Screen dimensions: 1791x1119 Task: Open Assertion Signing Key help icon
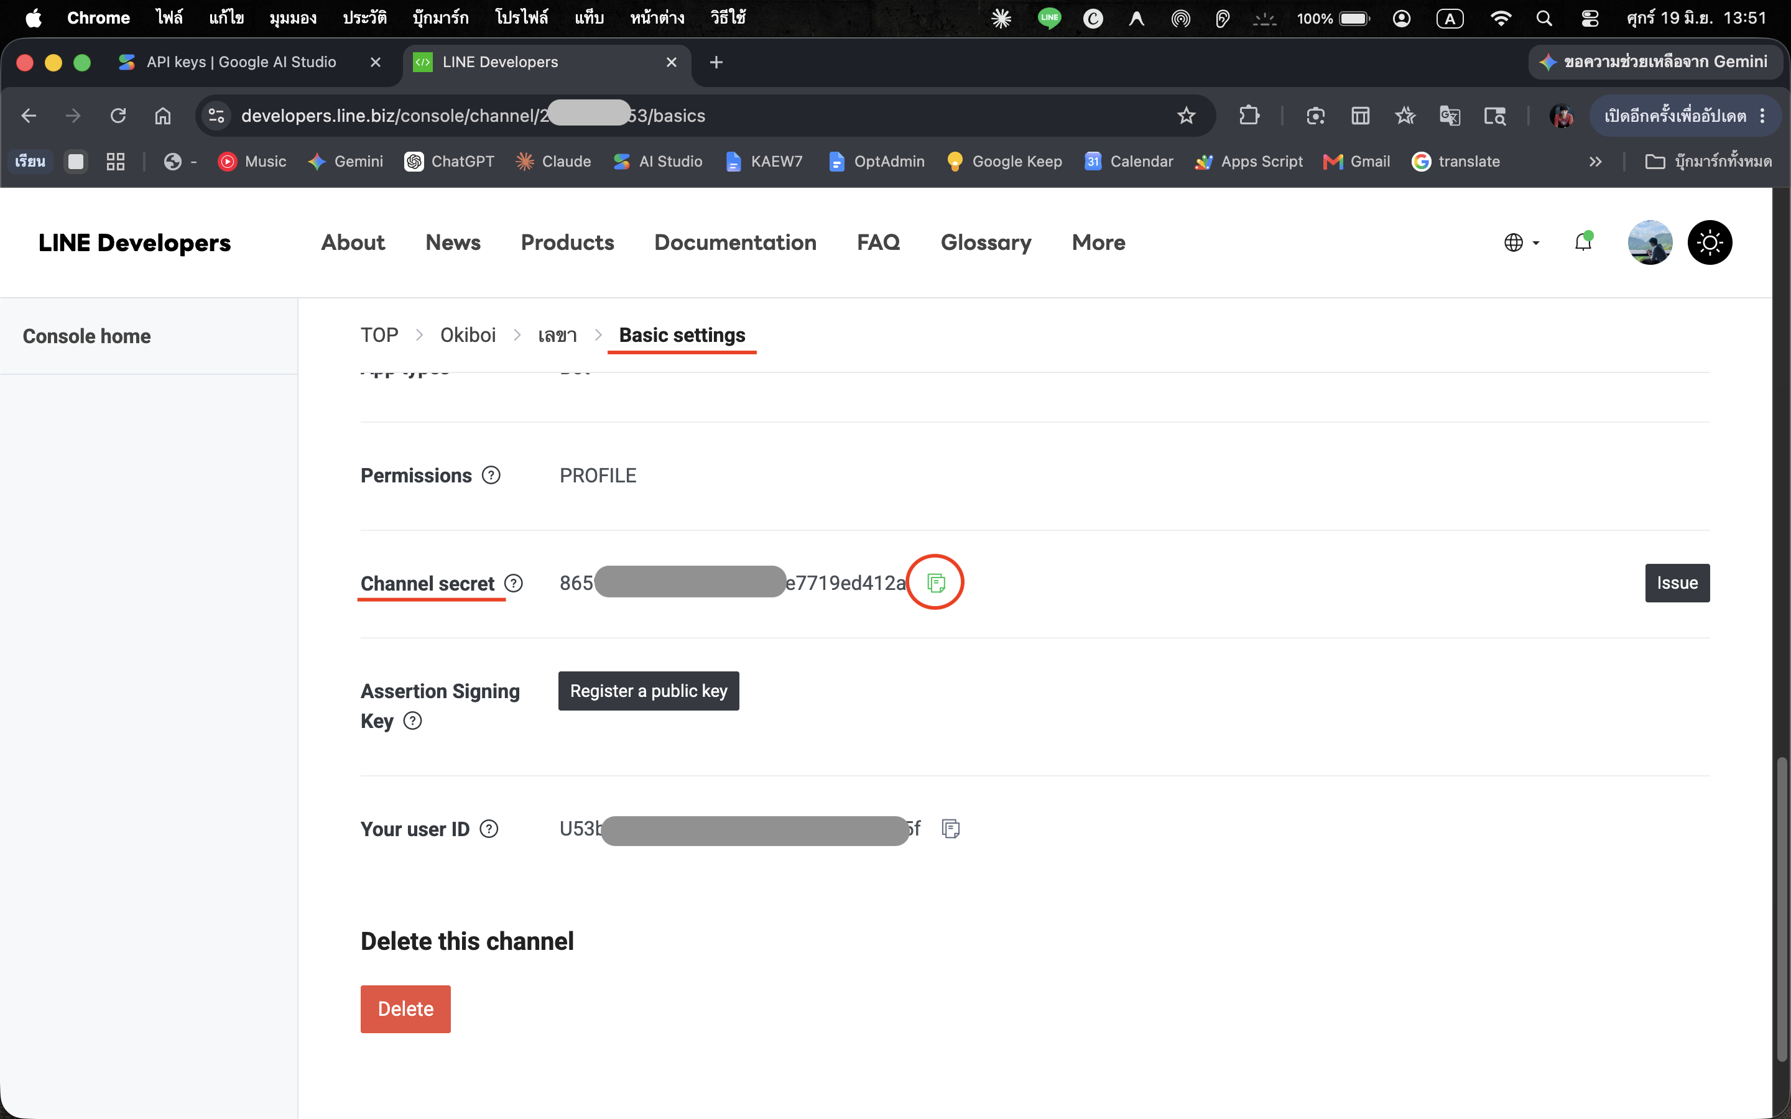click(x=413, y=721)
